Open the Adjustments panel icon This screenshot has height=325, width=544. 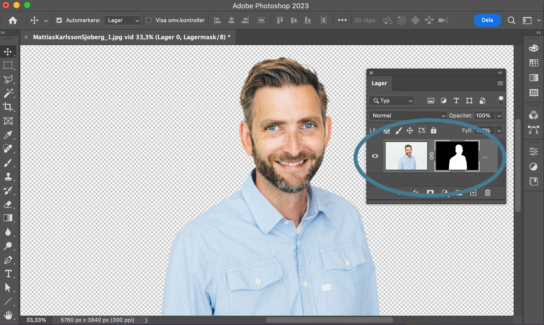point(534,167)
